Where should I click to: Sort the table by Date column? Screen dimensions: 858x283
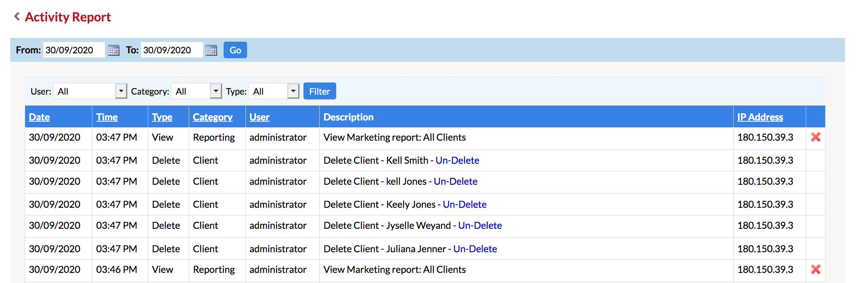[39, 117]
